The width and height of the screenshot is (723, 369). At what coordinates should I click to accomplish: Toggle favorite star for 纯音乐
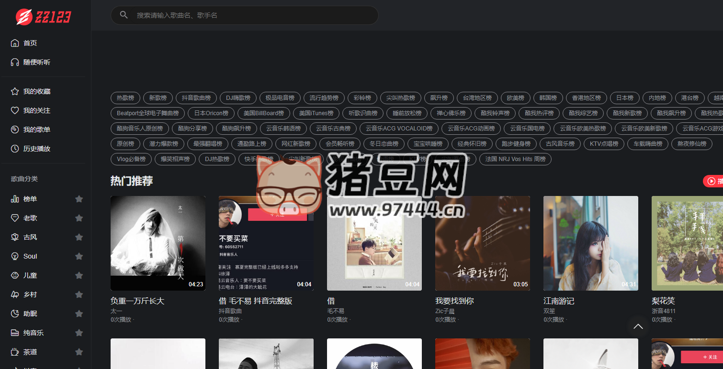coord(79,333)
